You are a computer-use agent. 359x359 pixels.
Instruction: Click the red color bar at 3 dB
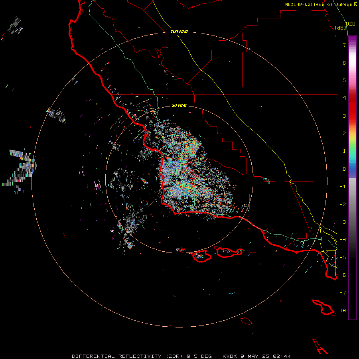click(352, 116)
